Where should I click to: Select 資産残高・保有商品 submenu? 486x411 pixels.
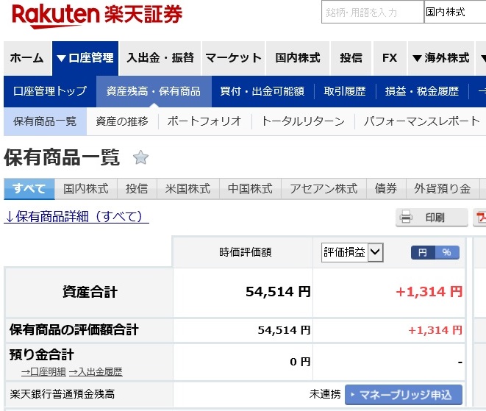click(x=154, y=91)
